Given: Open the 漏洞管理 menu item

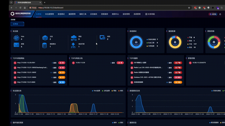Looking at the screenshot, I should pyautogui.click(x=72, y=14).
